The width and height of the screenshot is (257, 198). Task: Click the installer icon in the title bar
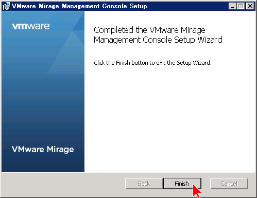point(7,6)
